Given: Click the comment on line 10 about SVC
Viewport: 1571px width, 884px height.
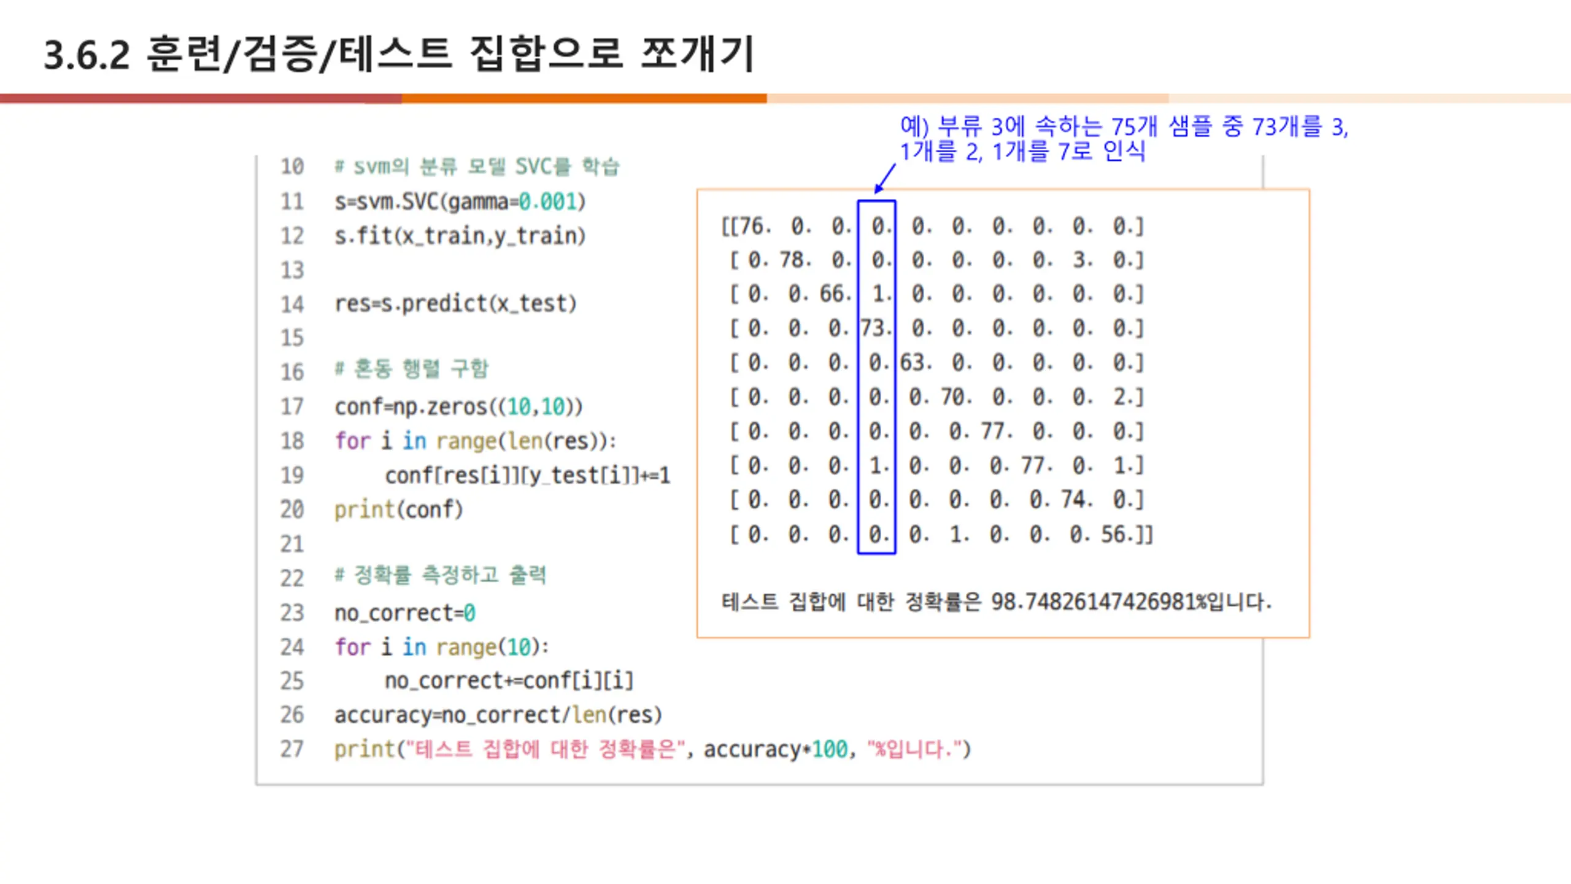Looking at the screenshot, I should coord(477,166).
